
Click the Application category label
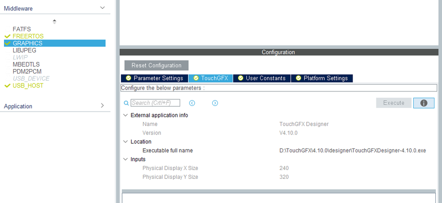[x=18, y=106]
